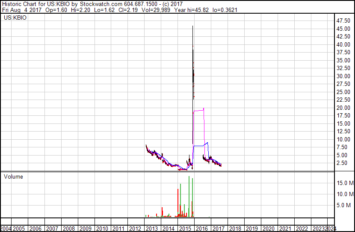This screenshot has height=232, width=355.
Task: Click the 2019 year label on timeline
Action: click(252, 229)
